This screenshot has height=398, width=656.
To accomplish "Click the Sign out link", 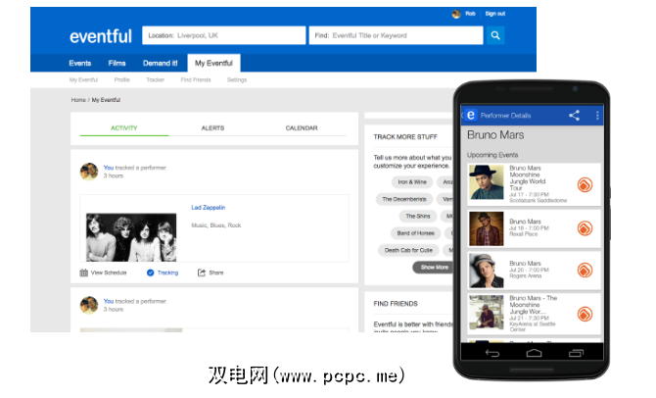I will tap(494, 14).
